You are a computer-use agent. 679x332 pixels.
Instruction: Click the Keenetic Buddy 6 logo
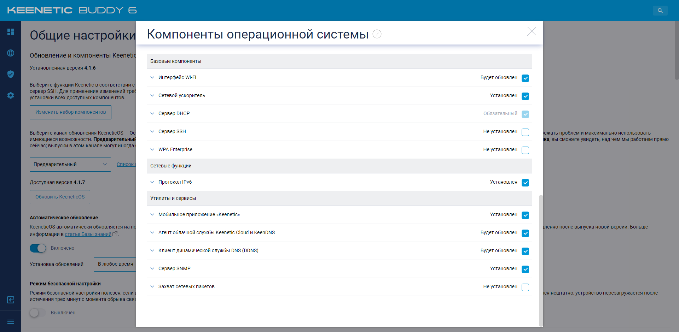(x=72, y=10)
